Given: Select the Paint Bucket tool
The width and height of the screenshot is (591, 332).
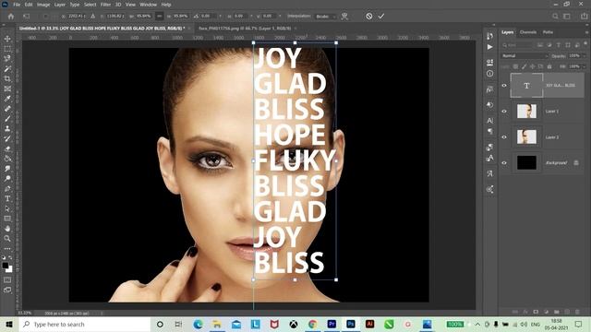Looking at the screenshot, I should [x=7, y=159].
